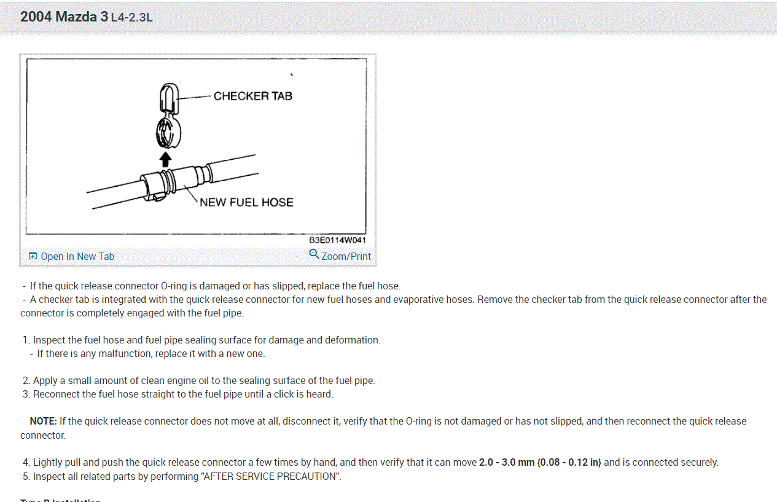Image resolution: width=777 pixels, height=502 pixels.
Task: Click the bold NOTE: label
Action: point(43,421)
